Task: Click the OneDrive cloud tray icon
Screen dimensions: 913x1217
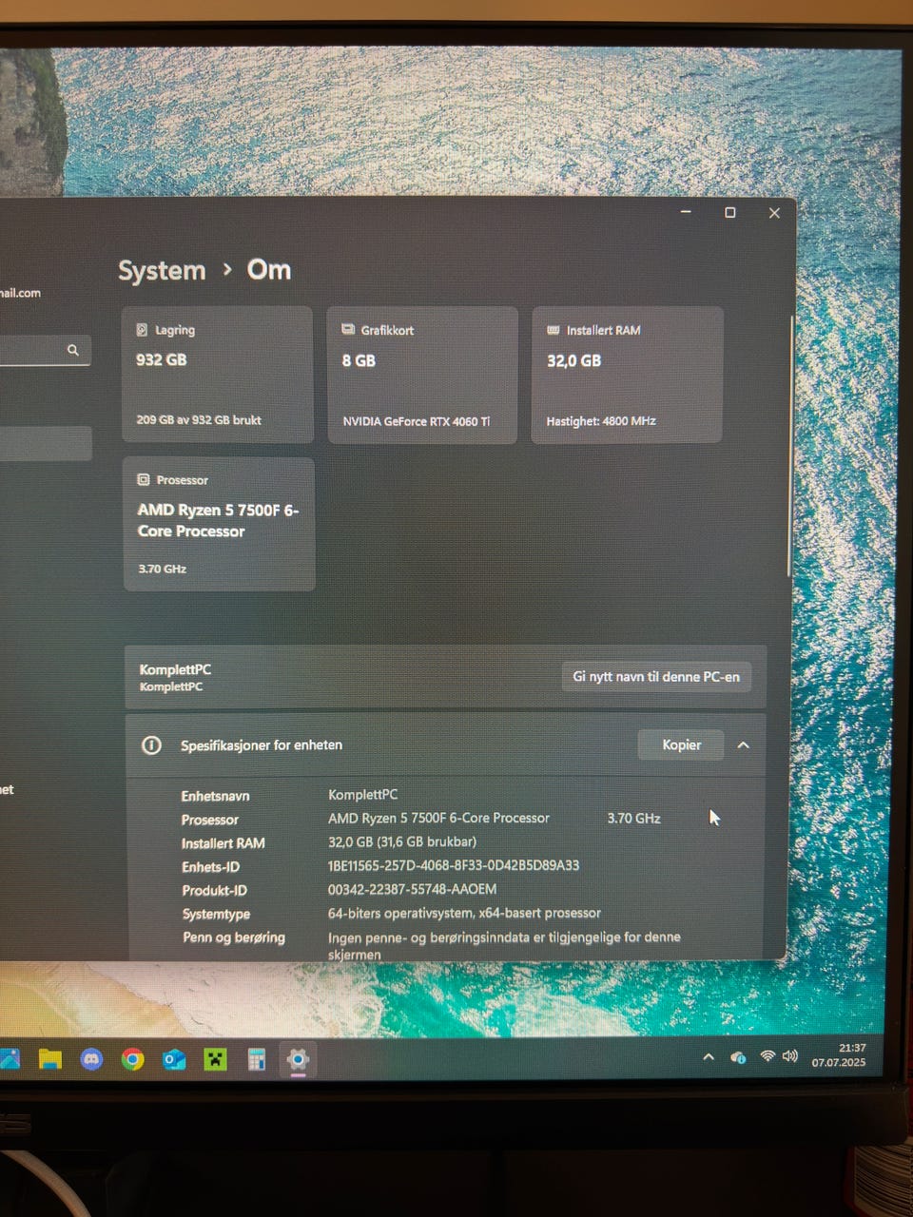Action: point(737,1057)
